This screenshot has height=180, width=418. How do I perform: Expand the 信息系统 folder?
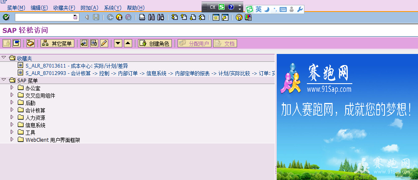click(12, 124)
